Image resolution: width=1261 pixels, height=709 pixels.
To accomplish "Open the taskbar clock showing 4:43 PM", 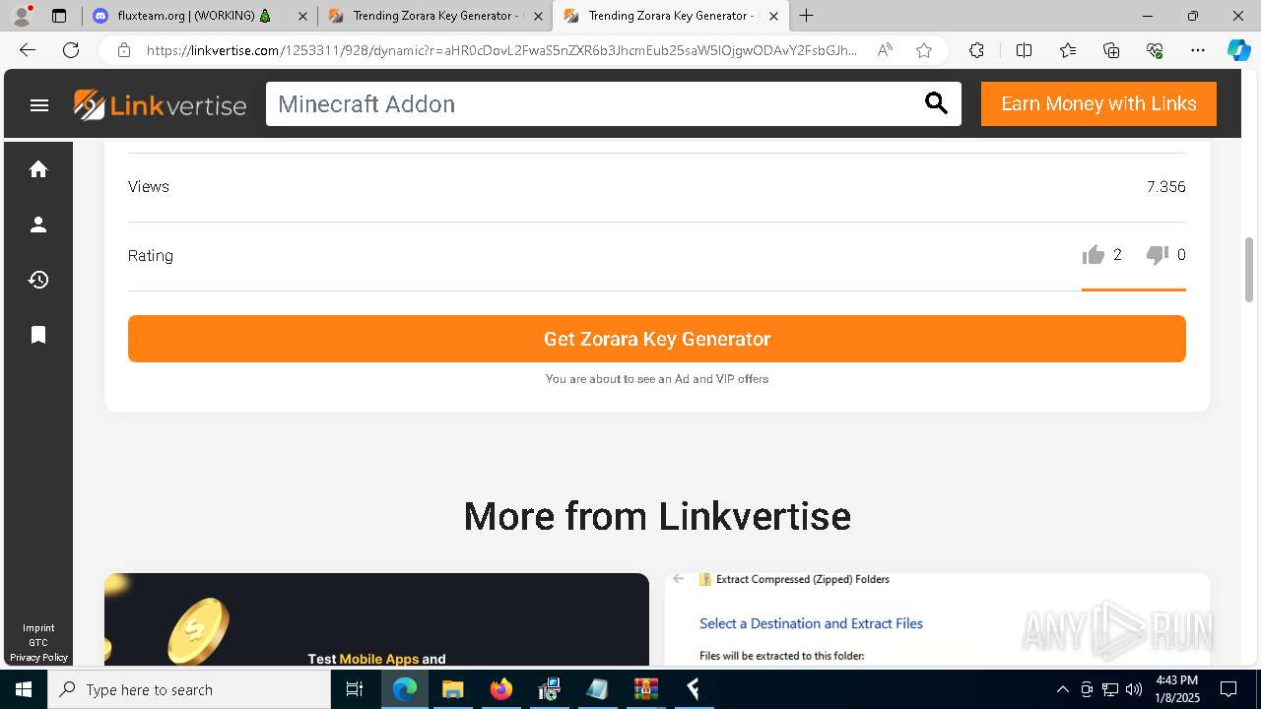I will pos(1176,689).
